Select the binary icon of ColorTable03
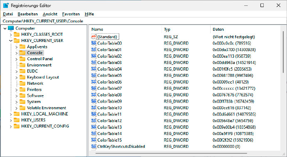This screenshot has height=157, width=287. pos(93,62)
